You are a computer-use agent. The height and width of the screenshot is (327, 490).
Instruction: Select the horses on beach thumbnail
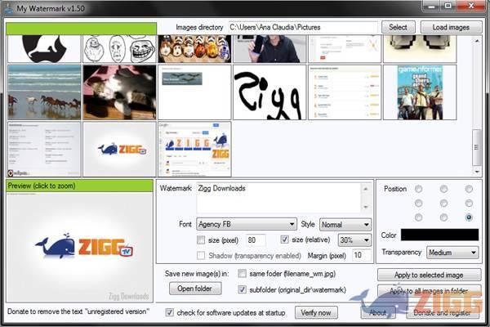pyautogui.click(x=44, y=92)
